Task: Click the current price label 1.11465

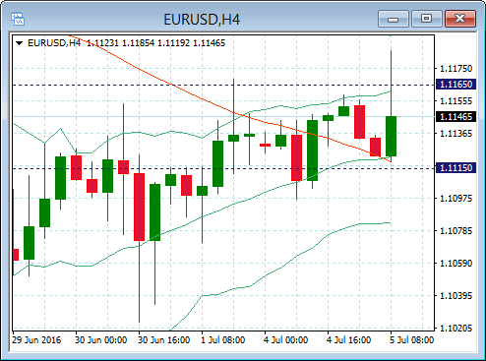Action: [456, 116]
